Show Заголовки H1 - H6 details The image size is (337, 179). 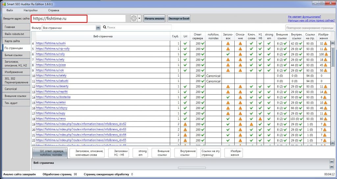click(118, 153)
